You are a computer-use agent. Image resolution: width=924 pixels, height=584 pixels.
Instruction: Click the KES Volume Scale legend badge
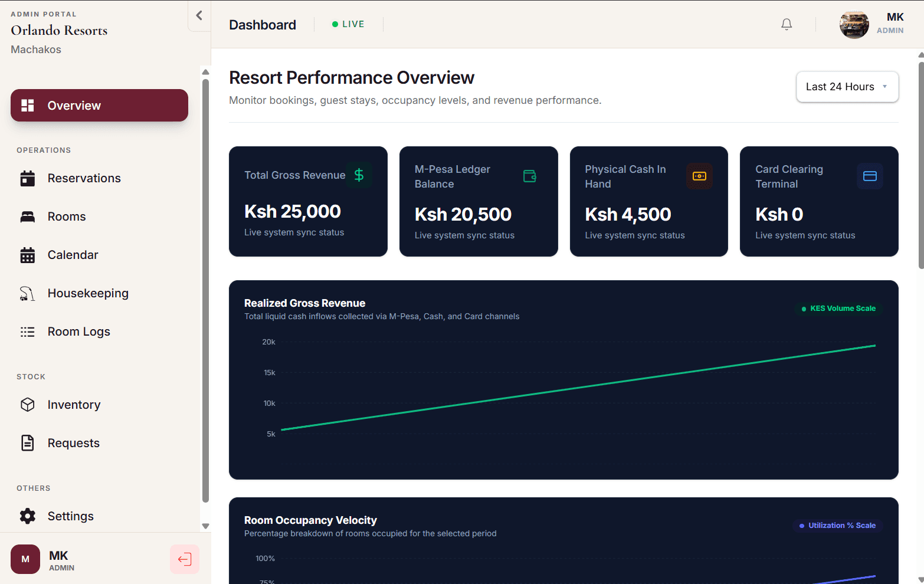pos(838,309)
